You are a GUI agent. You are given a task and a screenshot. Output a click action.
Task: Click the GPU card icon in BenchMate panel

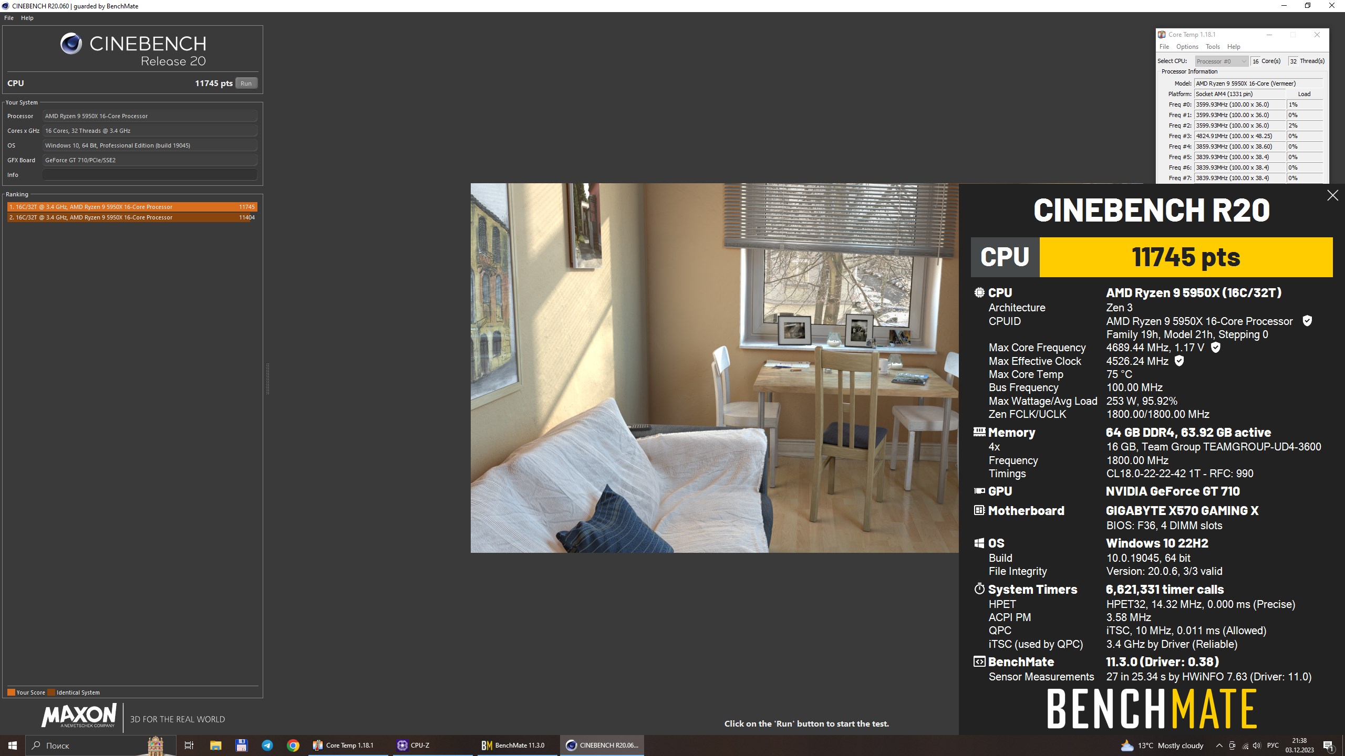[x=979, y=491]
